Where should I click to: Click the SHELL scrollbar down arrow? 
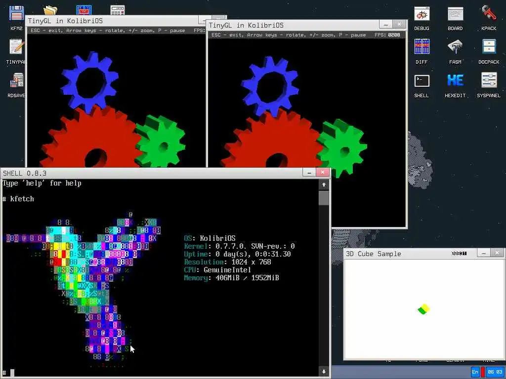tap(324, 371)
